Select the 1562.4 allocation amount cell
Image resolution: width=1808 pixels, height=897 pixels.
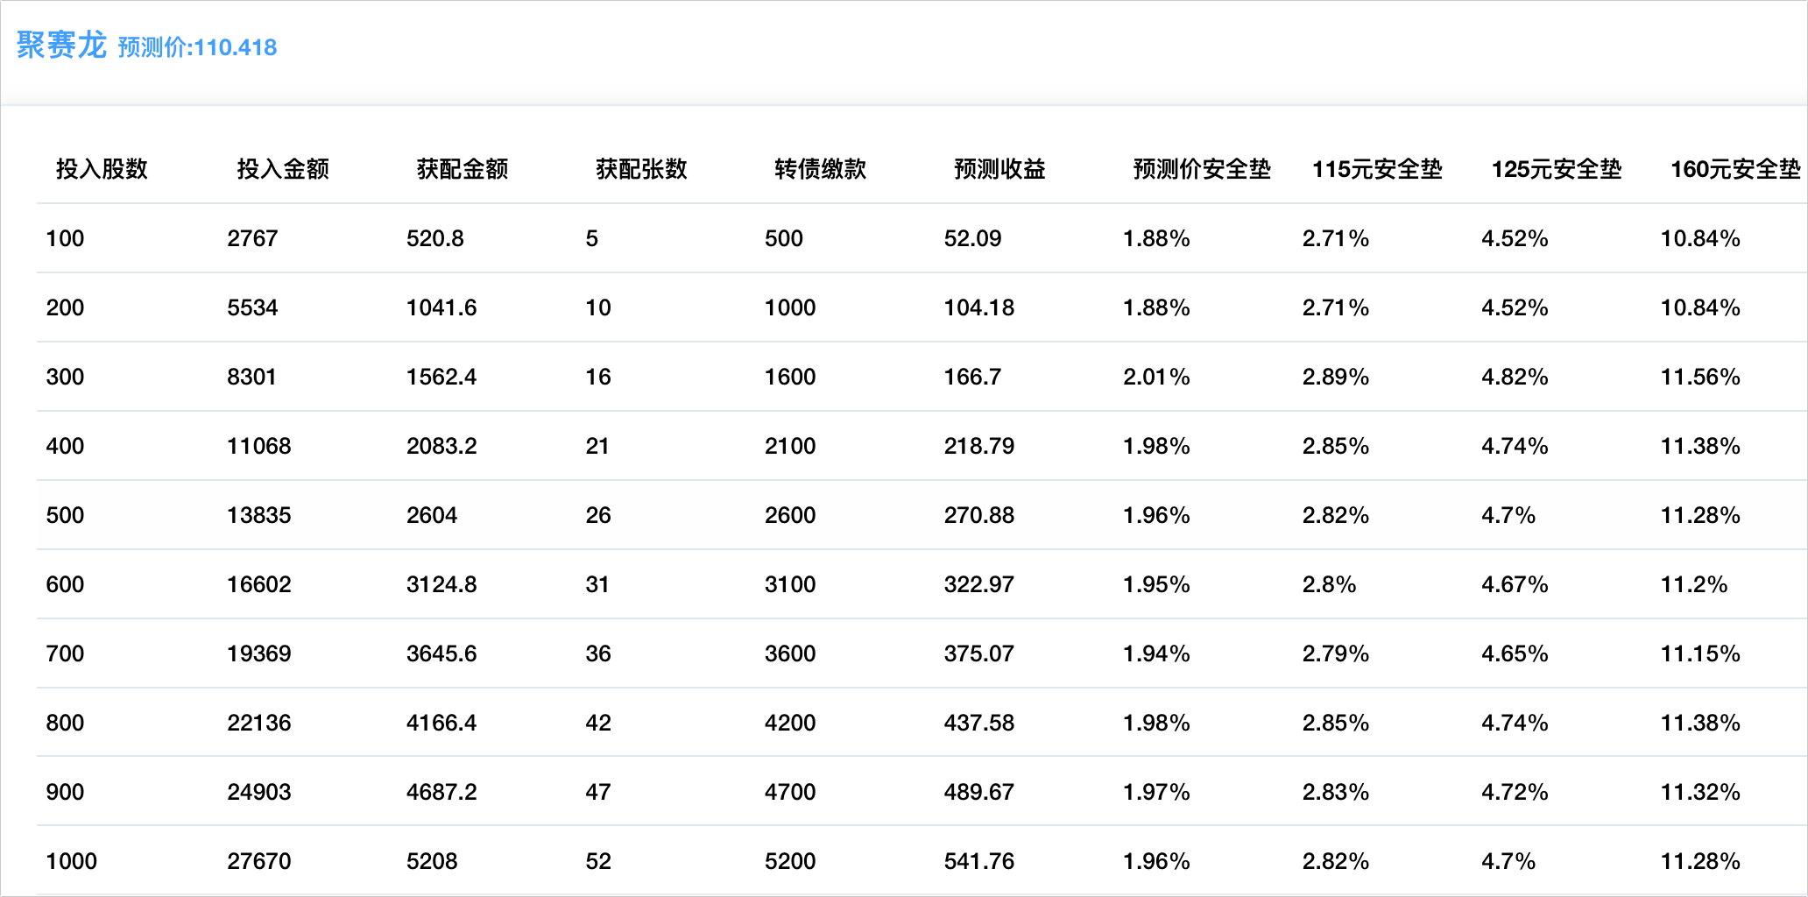point(441,377)
